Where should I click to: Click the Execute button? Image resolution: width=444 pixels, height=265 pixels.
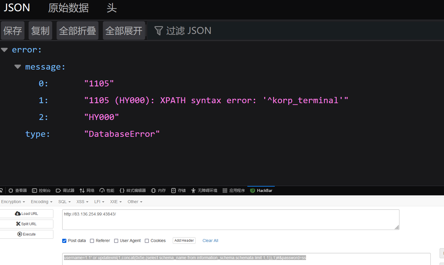click(x=27, y=234)
